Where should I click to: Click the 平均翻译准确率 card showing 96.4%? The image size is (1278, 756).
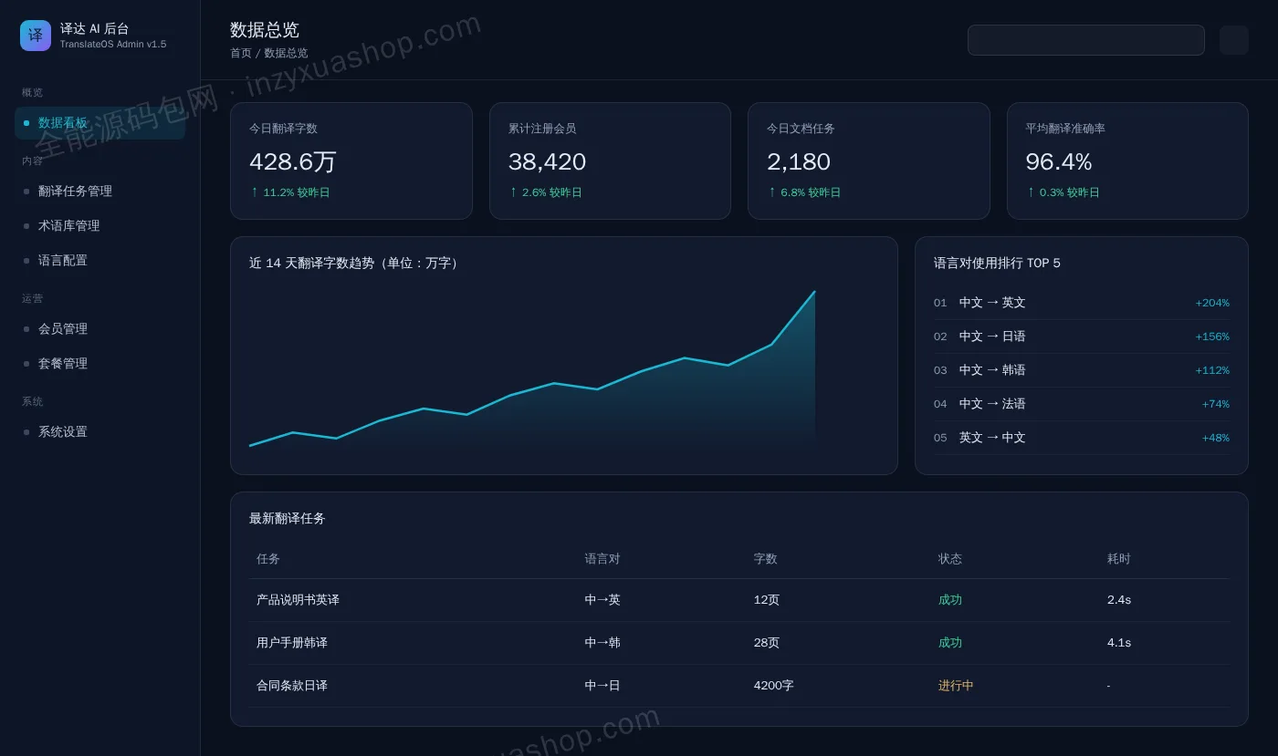[1127, 161]
